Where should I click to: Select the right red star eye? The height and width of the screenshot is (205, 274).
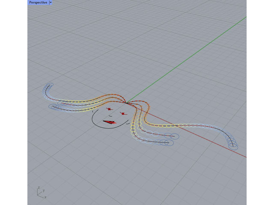(x=123, y=114)
